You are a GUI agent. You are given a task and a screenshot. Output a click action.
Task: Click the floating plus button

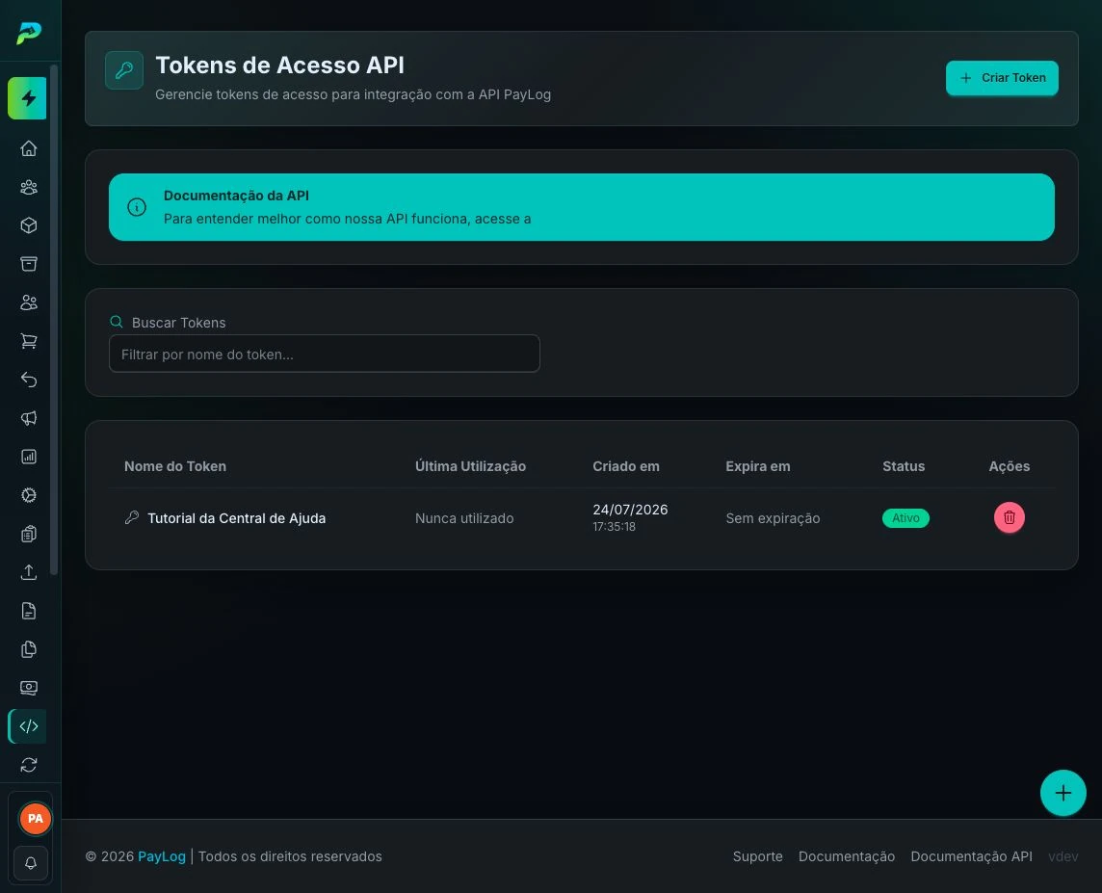(x=1063, y=793)
